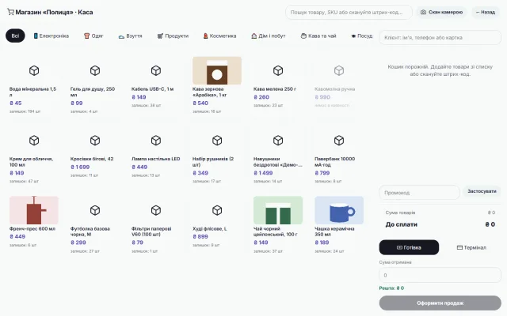Click box icon of Навушники бездротові
507x316 pixels.
(x=278, y=141)
